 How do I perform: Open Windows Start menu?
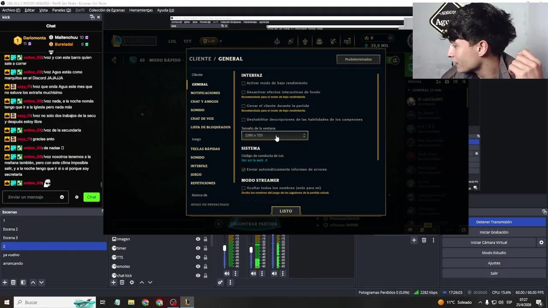6,302
